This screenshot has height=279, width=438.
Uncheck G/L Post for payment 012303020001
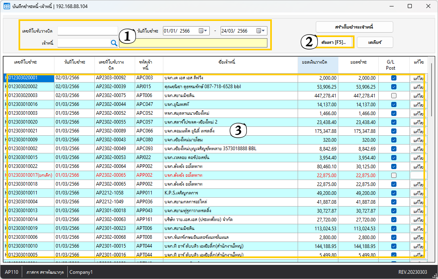coord(394,78)
